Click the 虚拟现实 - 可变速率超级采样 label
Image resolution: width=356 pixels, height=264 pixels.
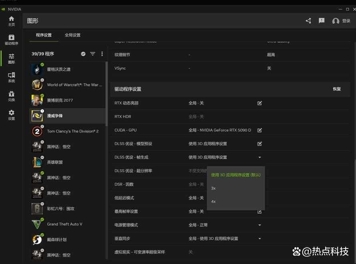point(140,252)
